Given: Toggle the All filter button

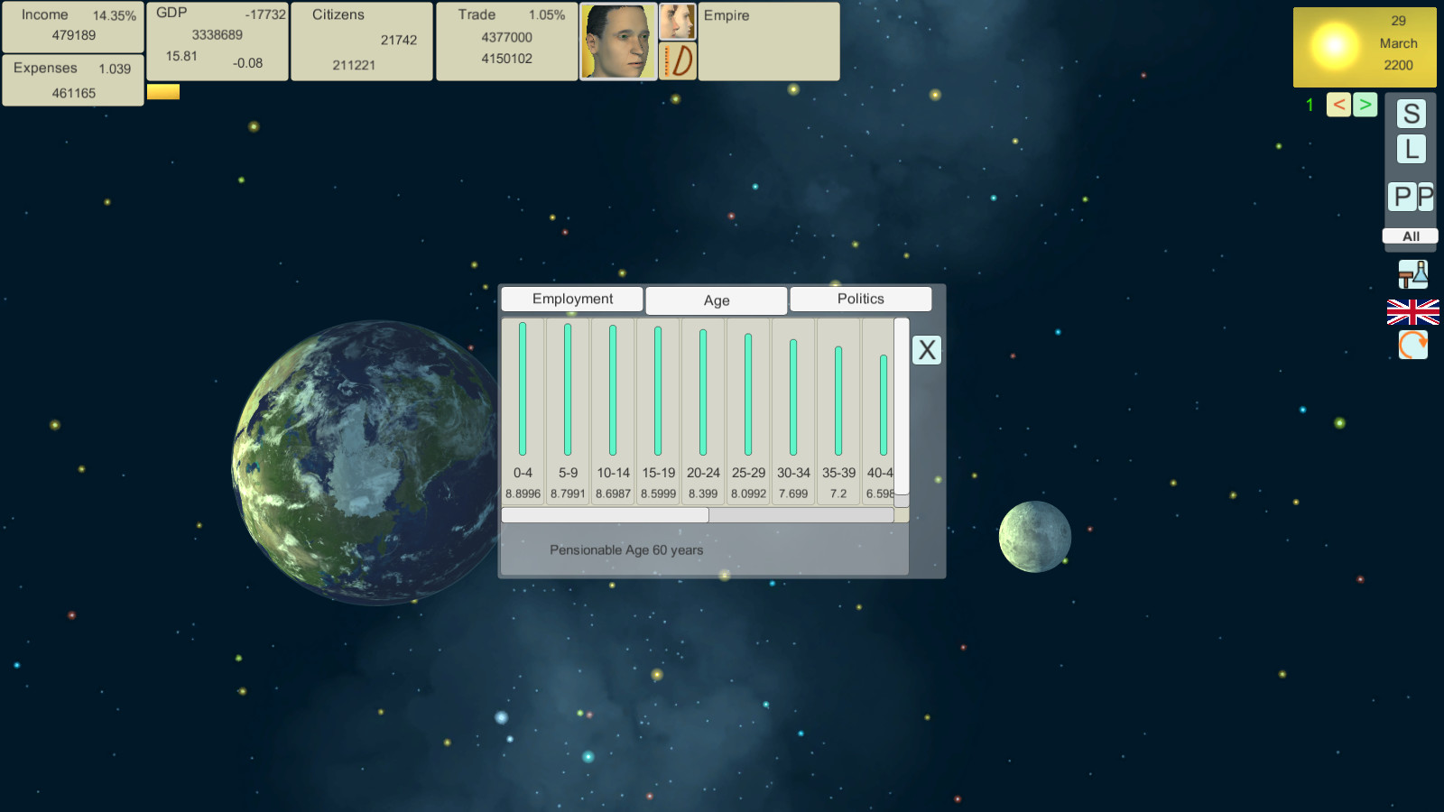Looking at the screenshot, I should [1410, 236].
